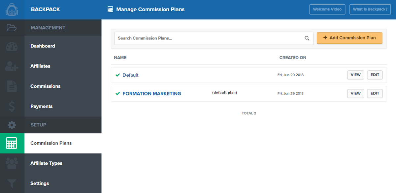This screenshot has height=193, width=396.
Task: Click the NAME column header
Action: [x=120, y=58]
